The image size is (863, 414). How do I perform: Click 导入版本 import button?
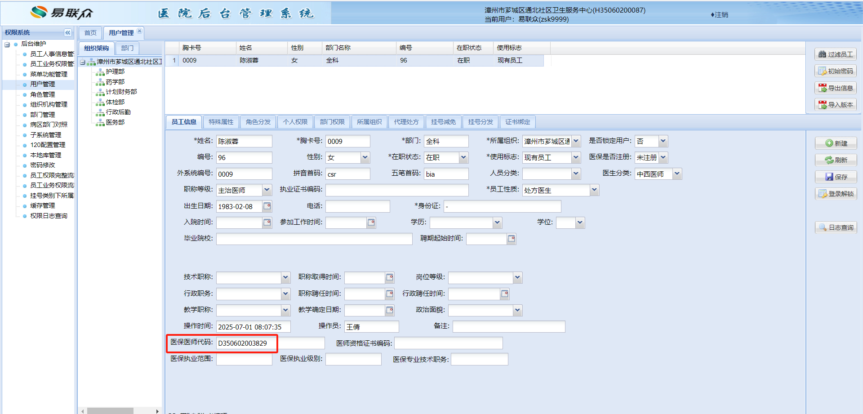tap(836, 105)
